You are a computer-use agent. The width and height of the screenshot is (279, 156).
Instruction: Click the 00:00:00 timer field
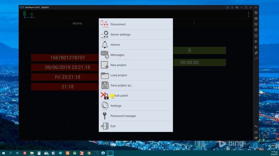[200, 62]
